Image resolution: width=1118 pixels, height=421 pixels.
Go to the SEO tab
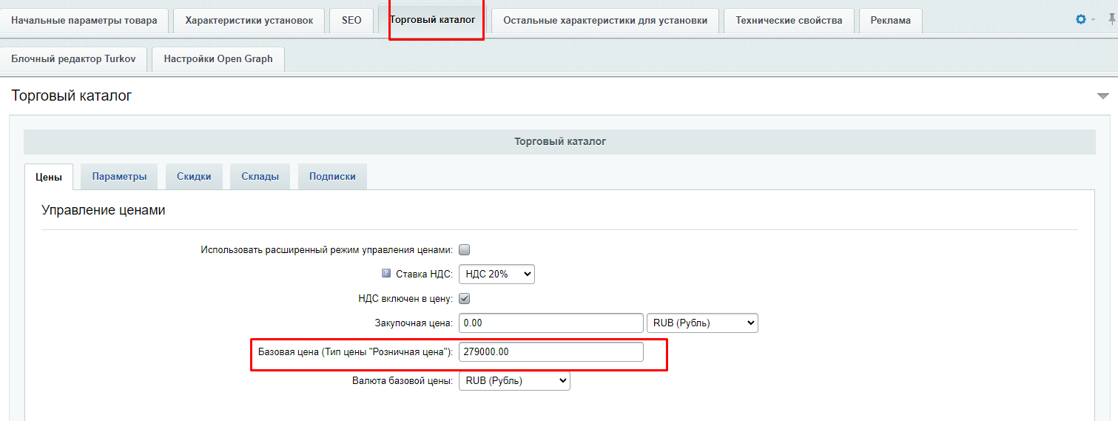pos(351,21)
